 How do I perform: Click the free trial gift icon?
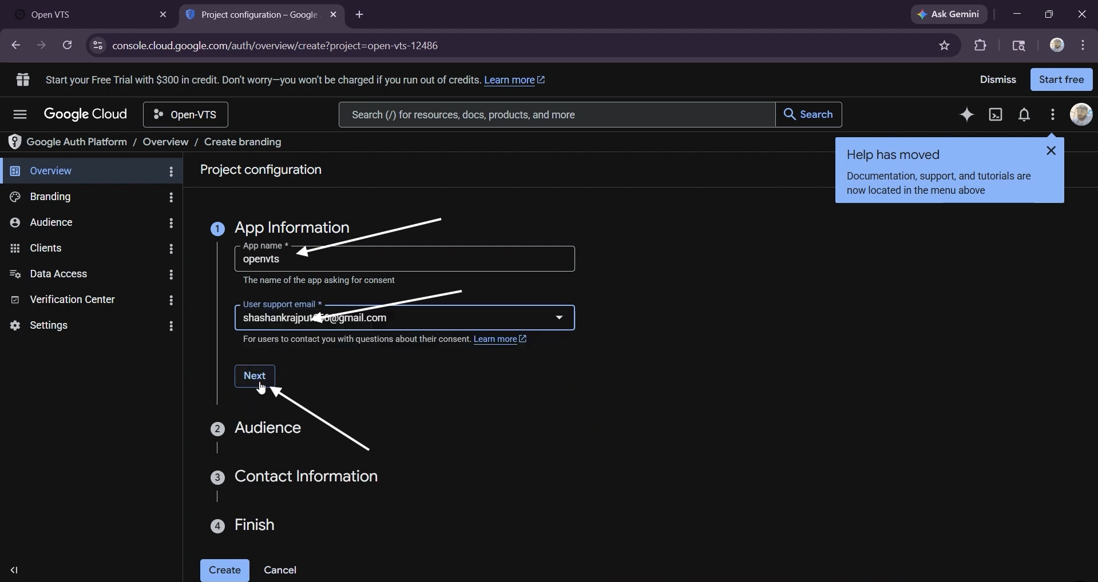click(23, 79)
